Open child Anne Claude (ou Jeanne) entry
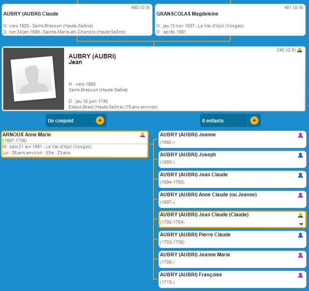The height and width of the screenshot is (291, 309). point(208,195)
